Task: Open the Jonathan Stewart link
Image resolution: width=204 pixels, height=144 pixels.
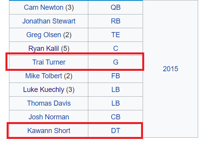Action: [x=49, y=21]
